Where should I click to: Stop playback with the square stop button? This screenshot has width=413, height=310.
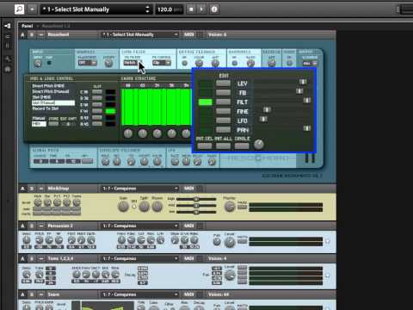(x=191, y=9)
